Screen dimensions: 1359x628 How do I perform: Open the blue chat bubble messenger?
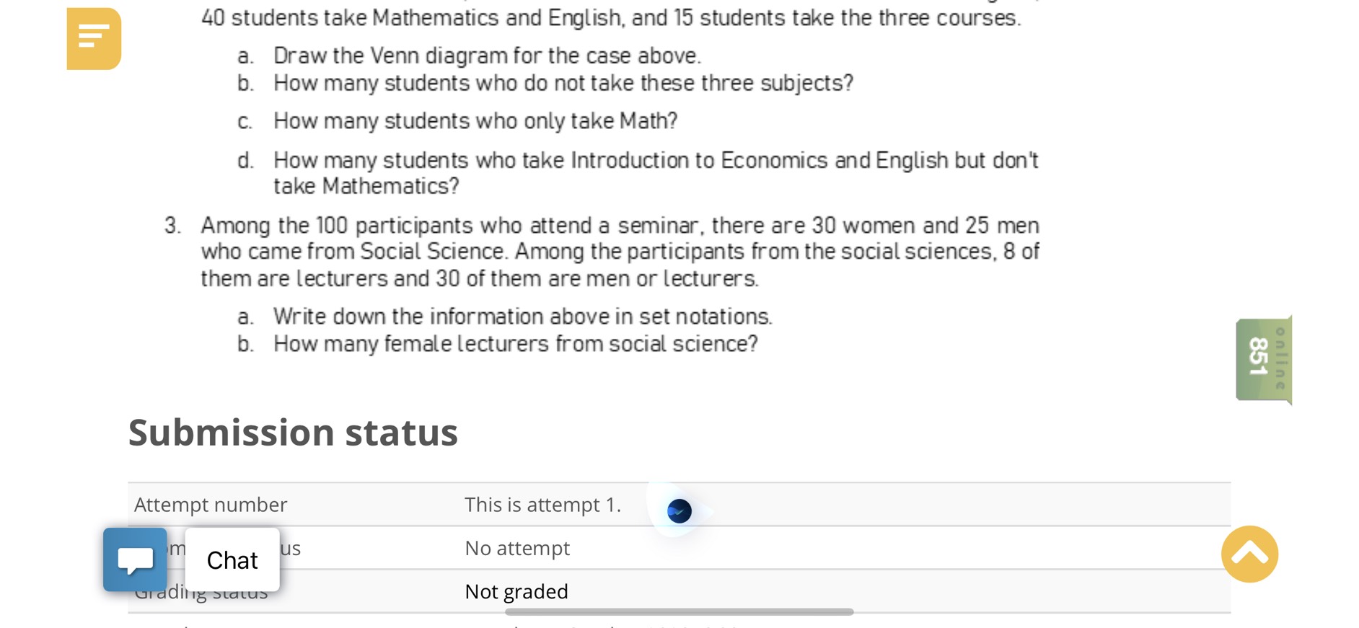pyautogui.click(x=136, y=560)
